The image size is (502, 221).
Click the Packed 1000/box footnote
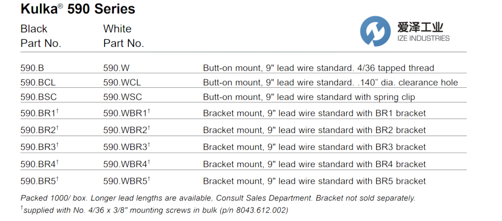[x=218, y=198]
